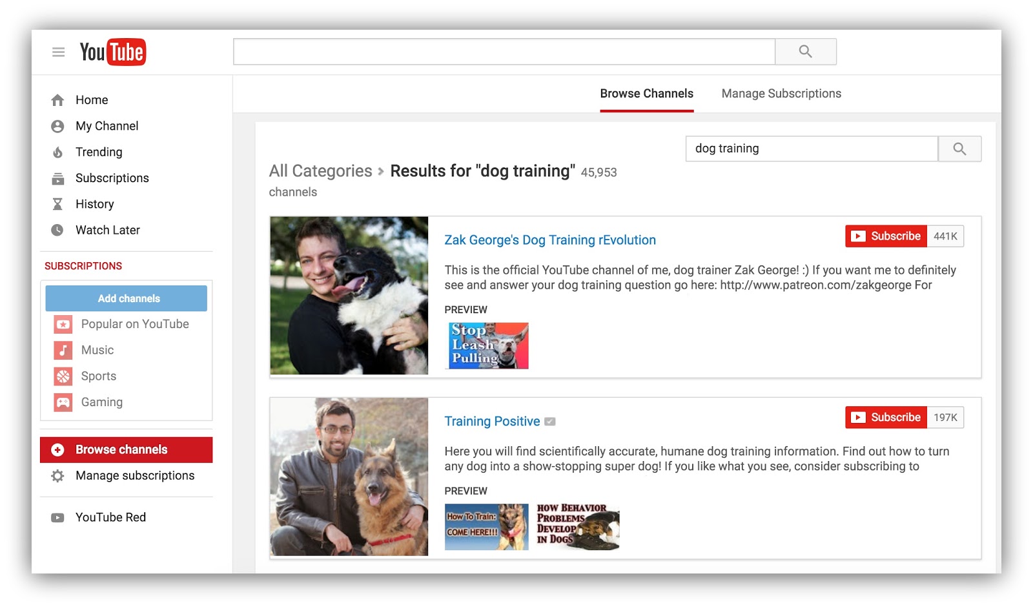Open the Watch Later list

[108, 230]
